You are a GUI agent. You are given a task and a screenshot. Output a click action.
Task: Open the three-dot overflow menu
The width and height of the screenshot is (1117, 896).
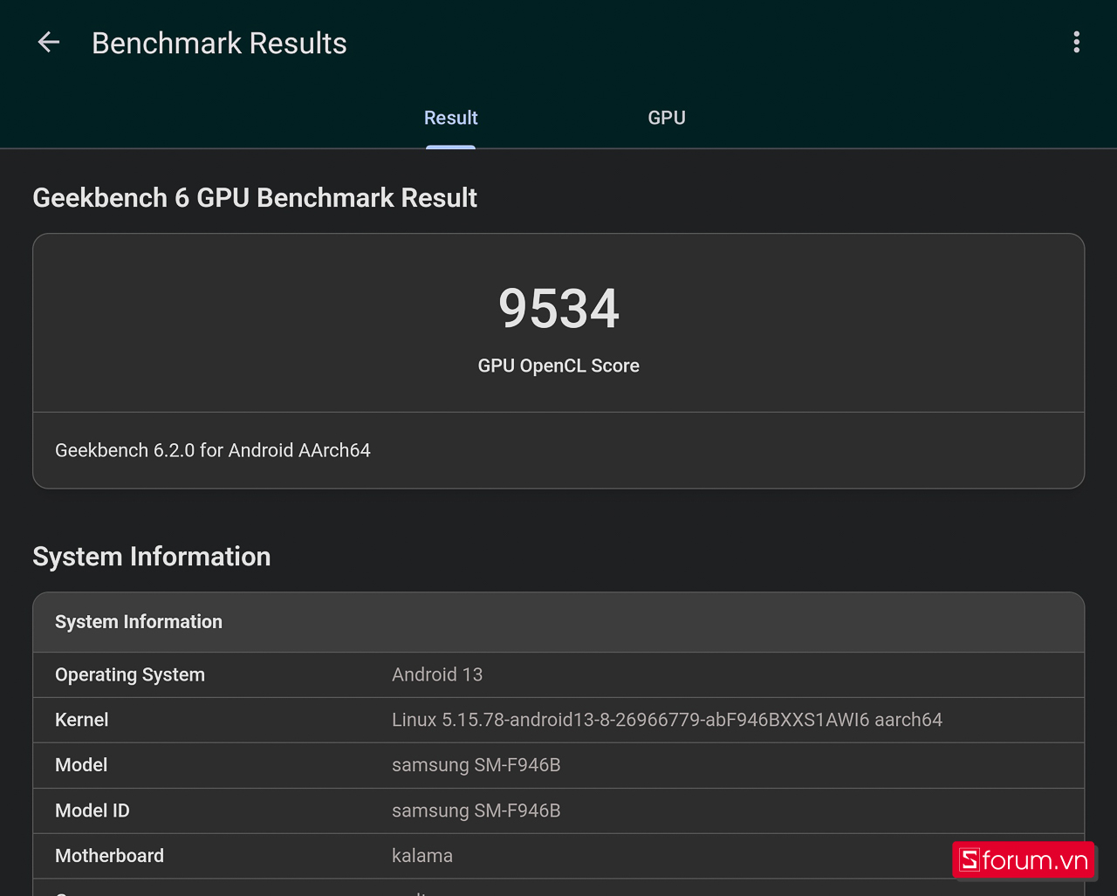pyautogui.click(x=1076, y=42)
